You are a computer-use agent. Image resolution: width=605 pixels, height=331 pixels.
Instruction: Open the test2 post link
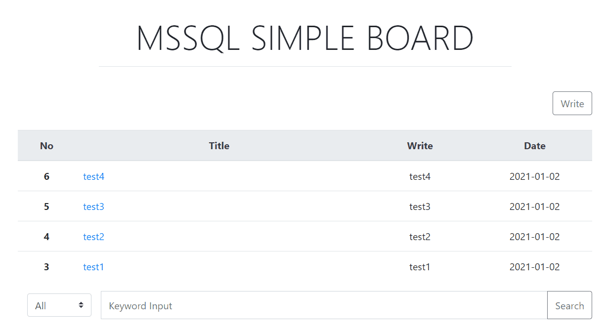coord(93,237)
